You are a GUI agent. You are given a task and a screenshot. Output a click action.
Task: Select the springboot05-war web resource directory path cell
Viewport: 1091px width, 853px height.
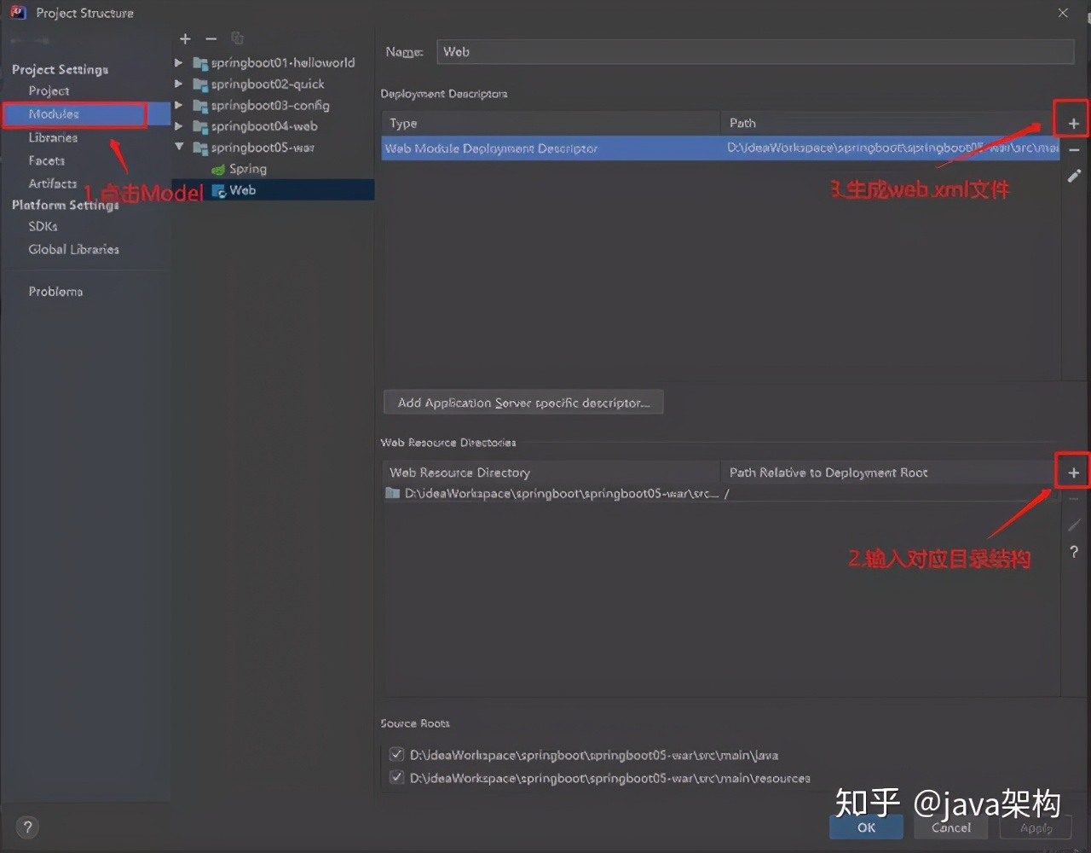(551, 494)
